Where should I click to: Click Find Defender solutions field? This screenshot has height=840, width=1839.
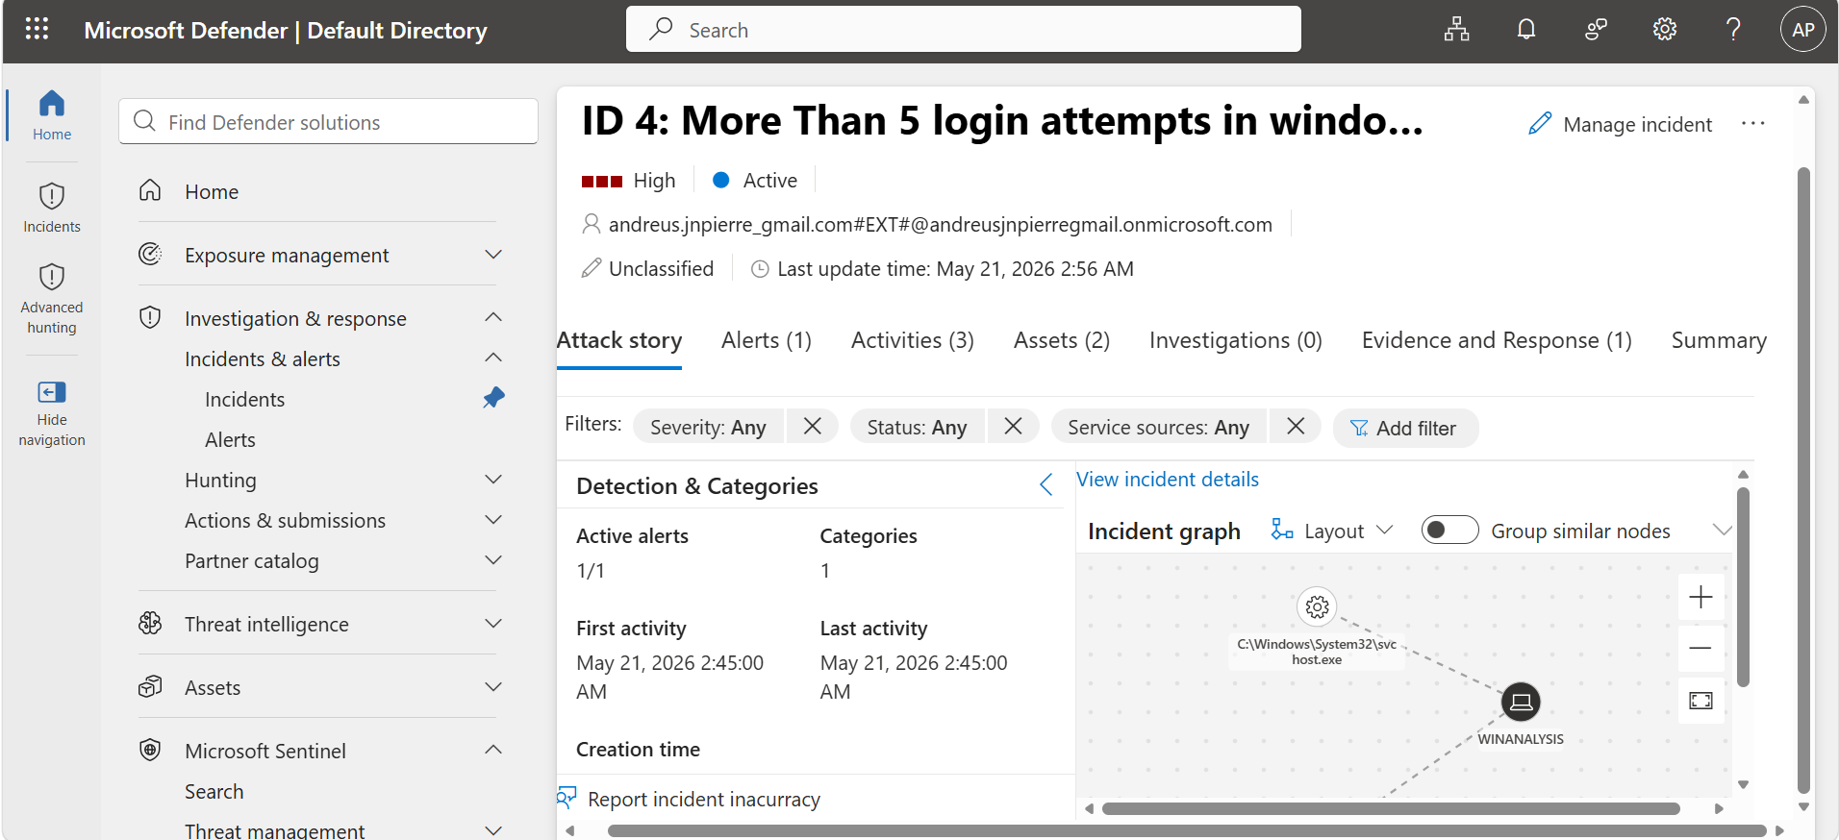(329, 121)
